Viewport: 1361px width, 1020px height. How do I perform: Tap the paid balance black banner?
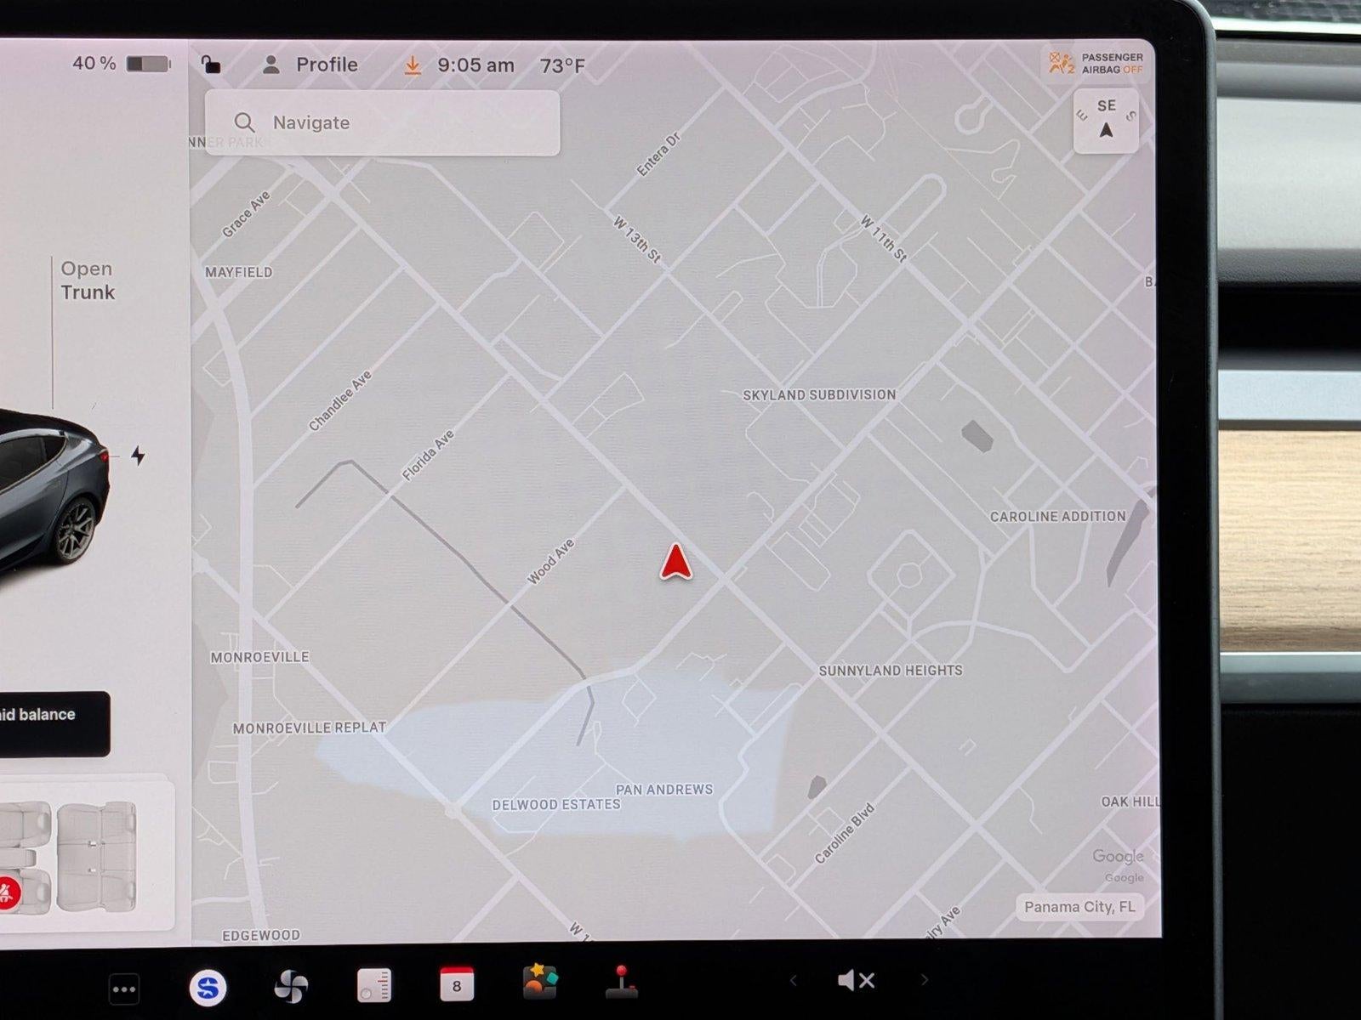[x=54, y=723]
